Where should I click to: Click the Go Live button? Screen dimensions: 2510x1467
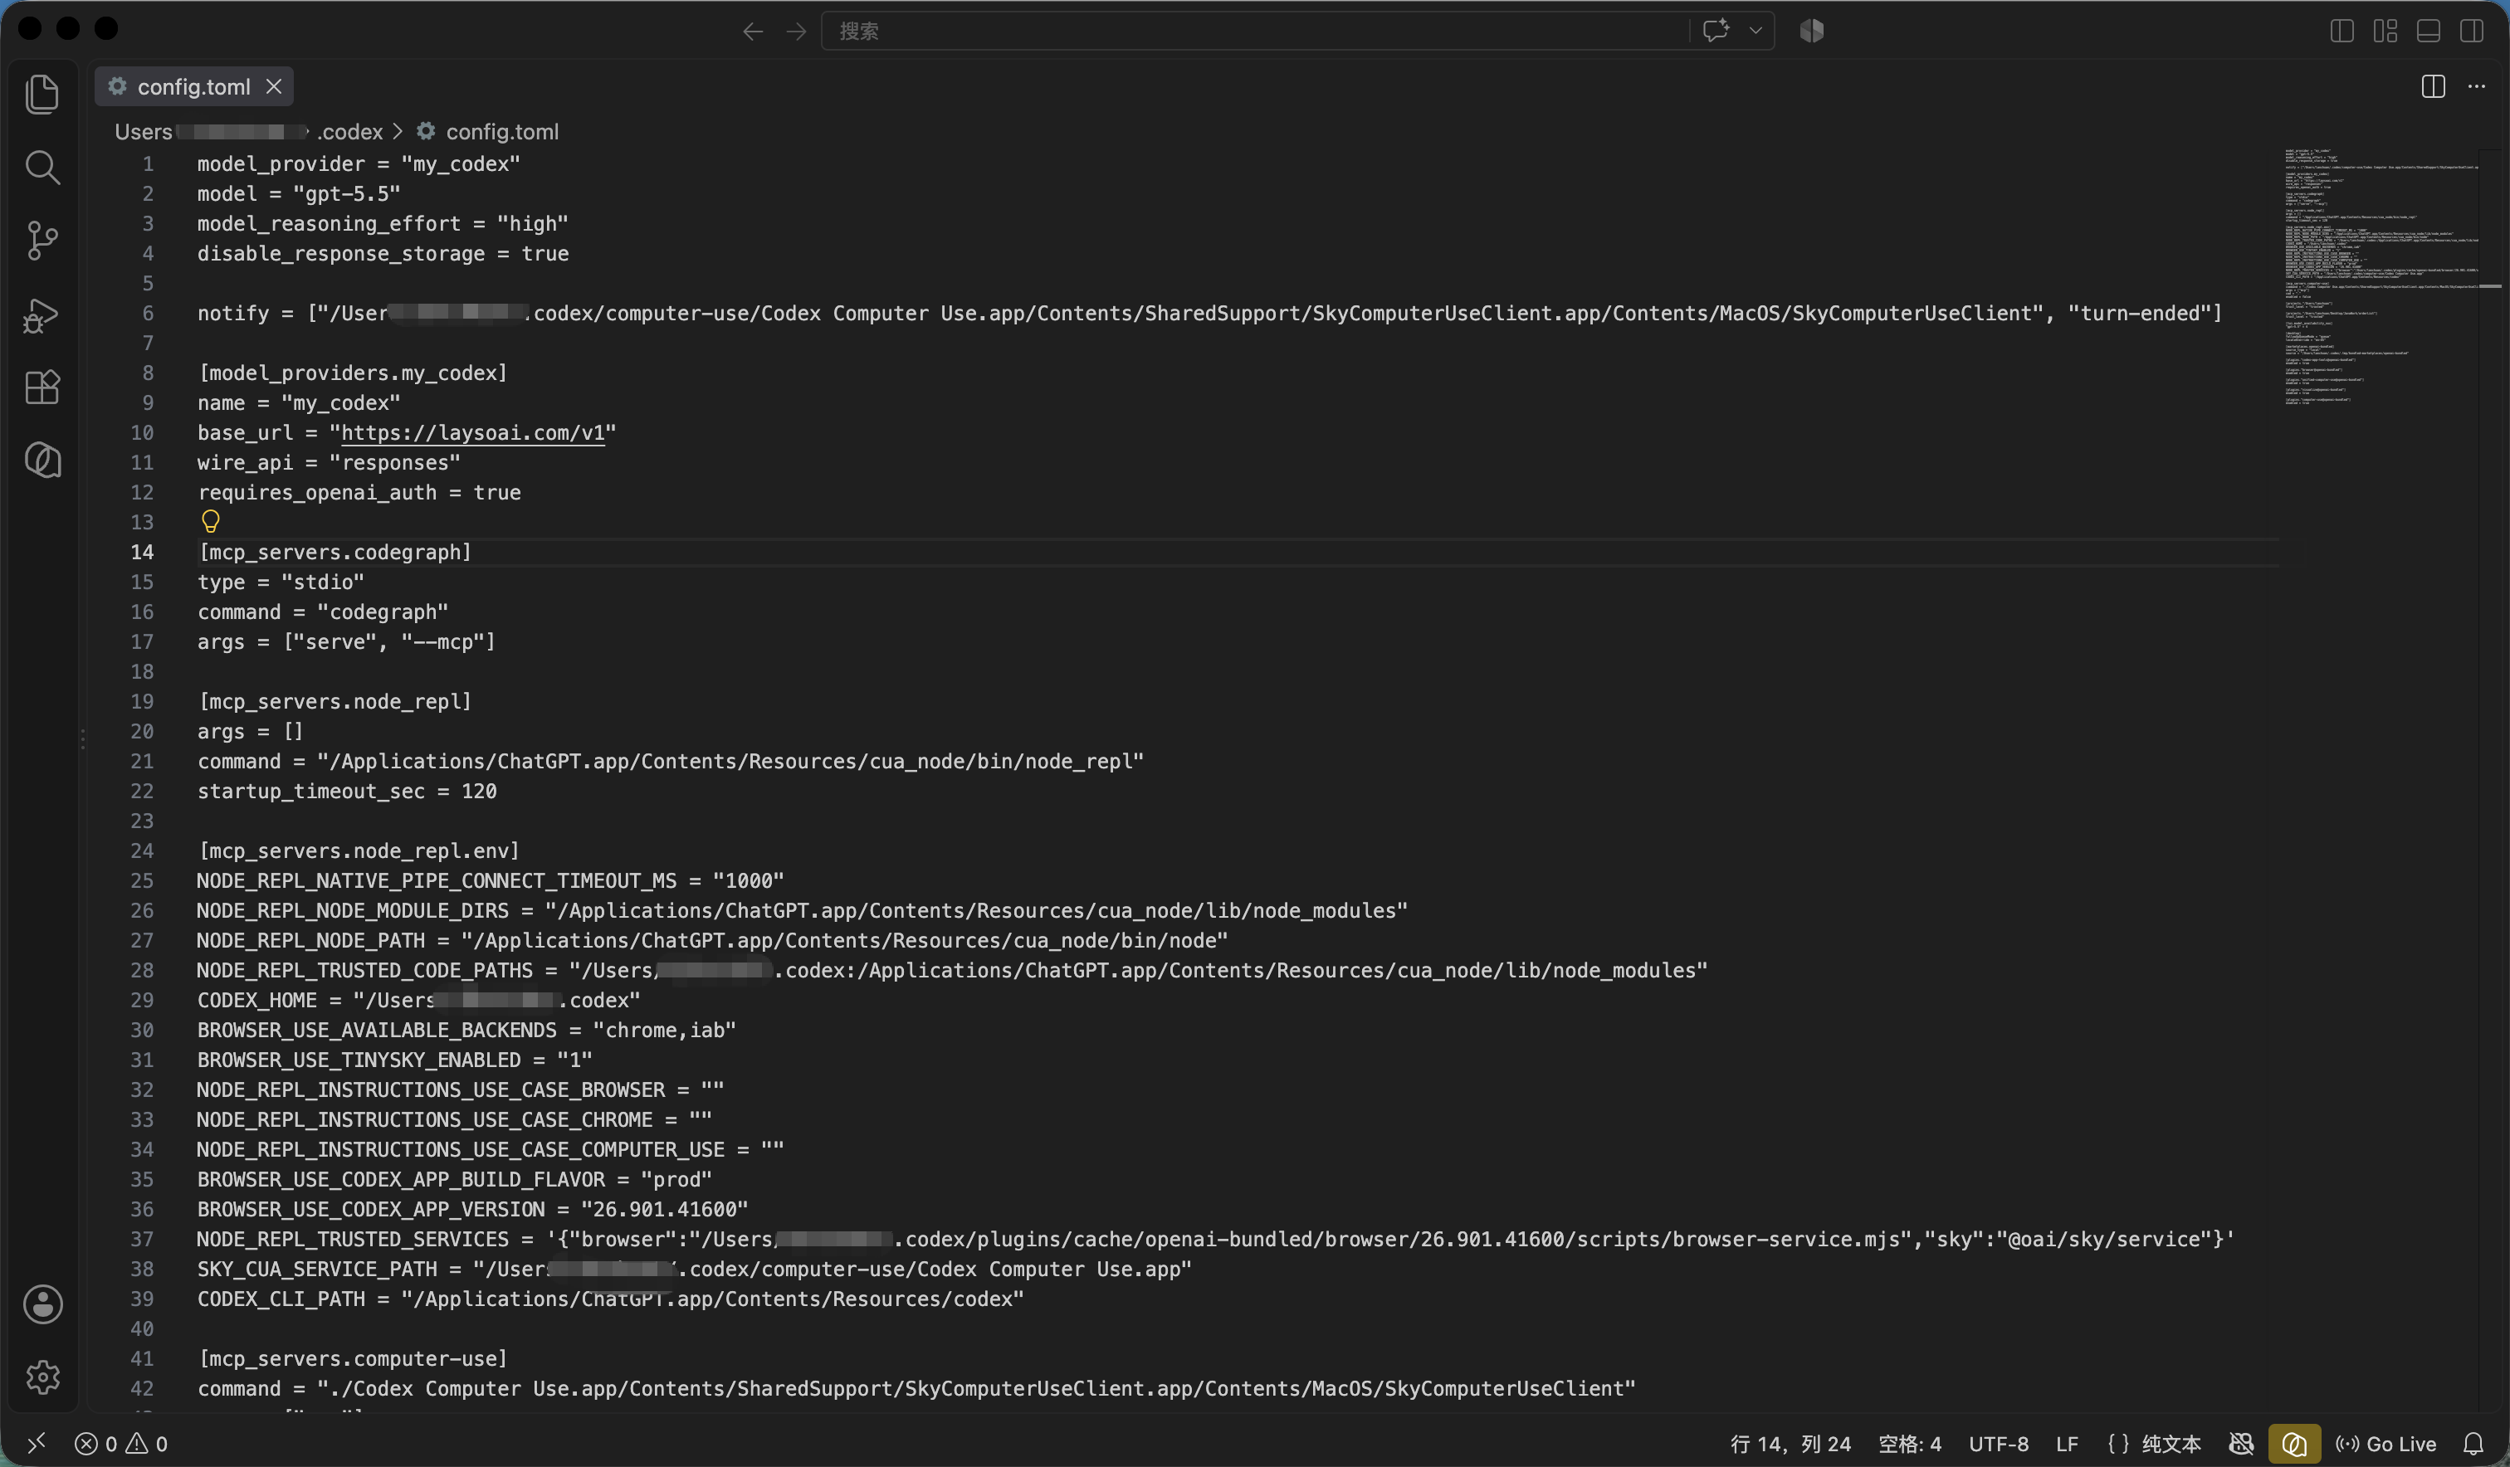coord(2385,1443)
